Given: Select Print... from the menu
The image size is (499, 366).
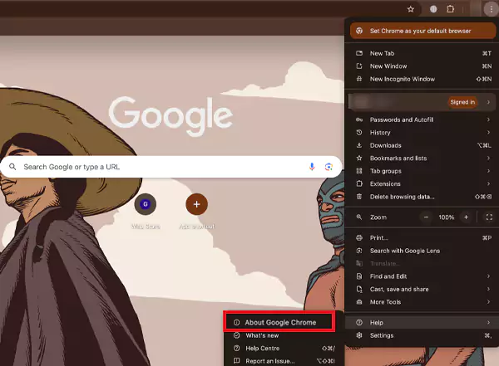Looking at the screenshot, I should coord(423,237).
